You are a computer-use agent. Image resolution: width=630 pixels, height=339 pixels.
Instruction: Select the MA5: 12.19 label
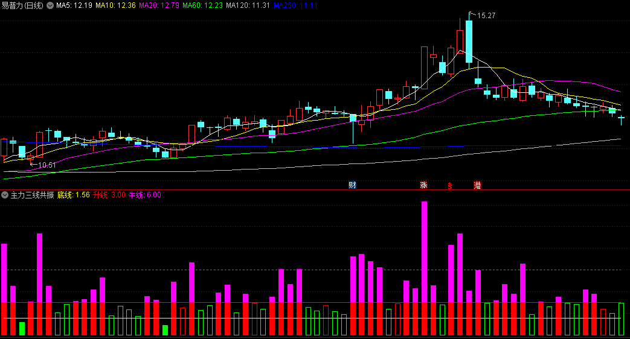74,5
